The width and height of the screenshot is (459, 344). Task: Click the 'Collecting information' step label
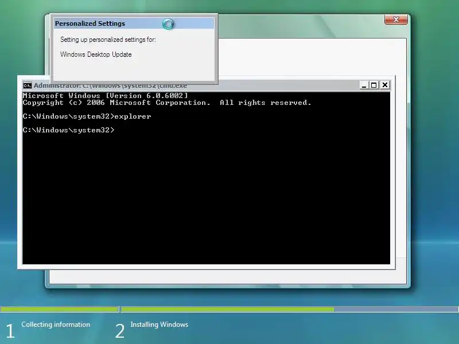pyautogui.click(x=56, y=325)
